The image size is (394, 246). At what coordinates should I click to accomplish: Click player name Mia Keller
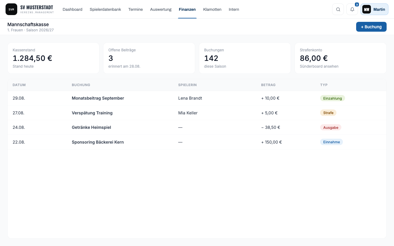pos(188,113)
